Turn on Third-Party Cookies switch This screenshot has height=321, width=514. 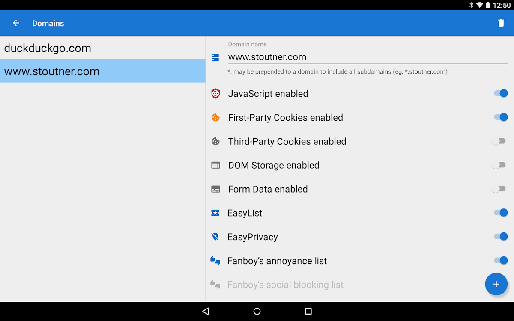pos(499,141)
